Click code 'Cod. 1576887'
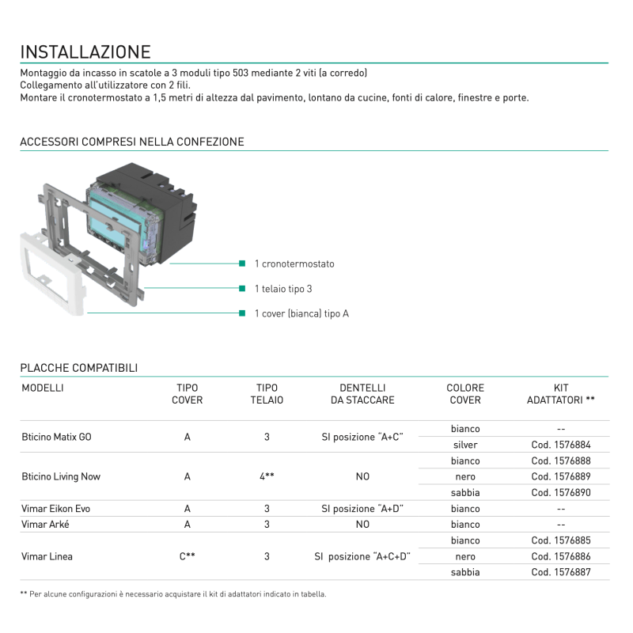The height and width of the screenshot is (633, 633). coord(561,572)
